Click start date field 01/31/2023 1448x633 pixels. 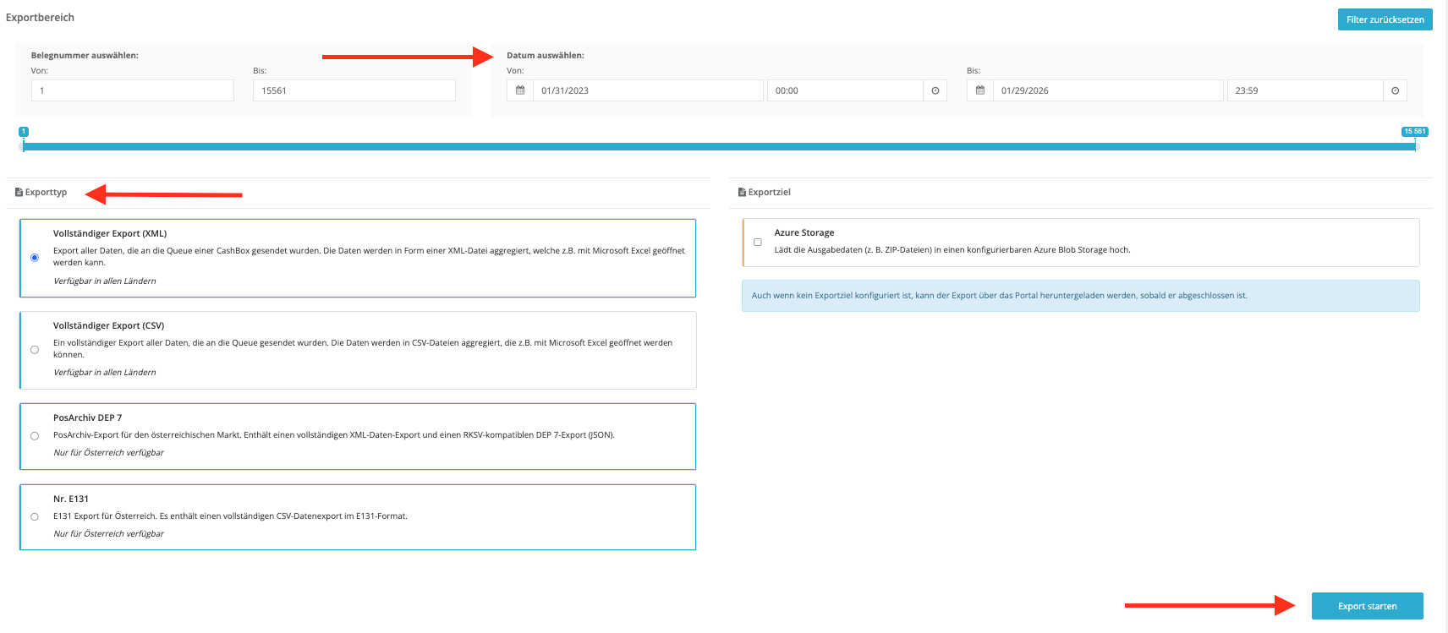coord(647,90)
